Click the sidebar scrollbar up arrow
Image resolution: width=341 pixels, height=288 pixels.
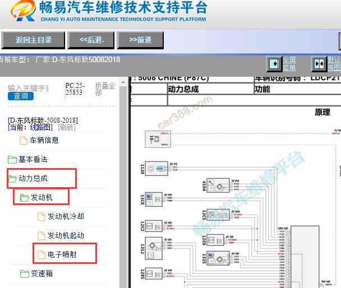(x=123, y=82)
